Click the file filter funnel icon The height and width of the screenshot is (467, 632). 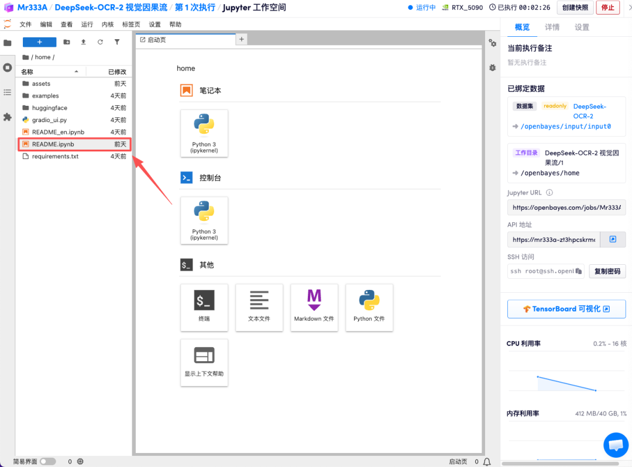117,42
